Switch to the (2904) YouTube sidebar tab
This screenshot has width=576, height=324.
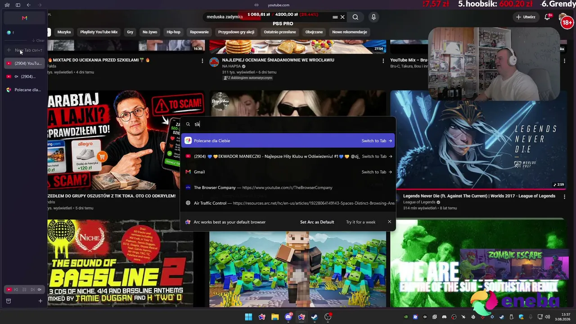(x=24, y=63)
